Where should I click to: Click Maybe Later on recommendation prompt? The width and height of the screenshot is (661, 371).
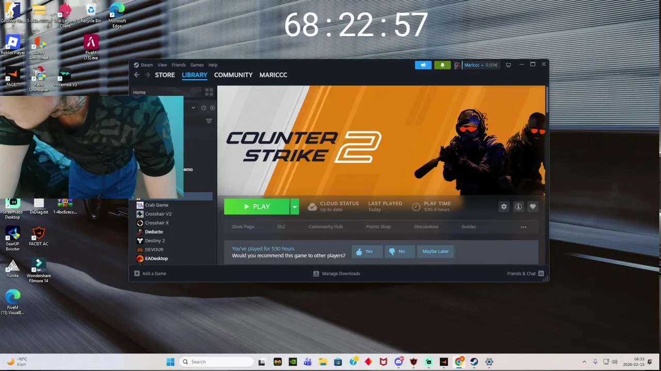pos(435,251)
